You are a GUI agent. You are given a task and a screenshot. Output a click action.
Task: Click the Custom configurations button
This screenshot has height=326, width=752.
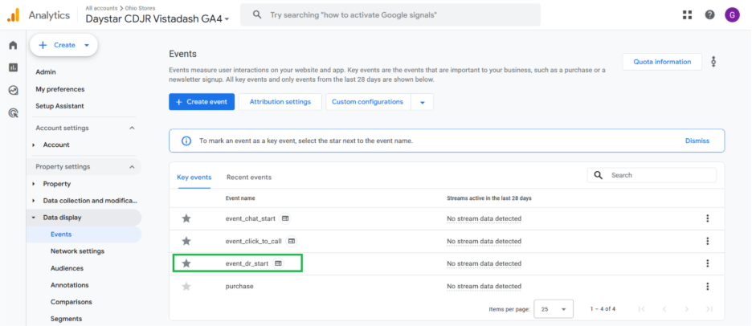click(x=368, y=102)
